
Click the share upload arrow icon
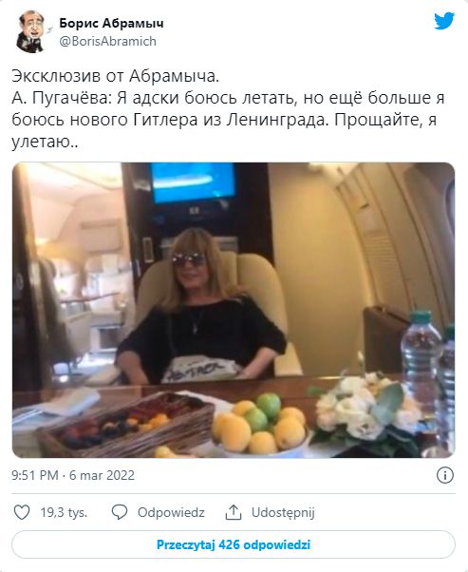point(234,512)
